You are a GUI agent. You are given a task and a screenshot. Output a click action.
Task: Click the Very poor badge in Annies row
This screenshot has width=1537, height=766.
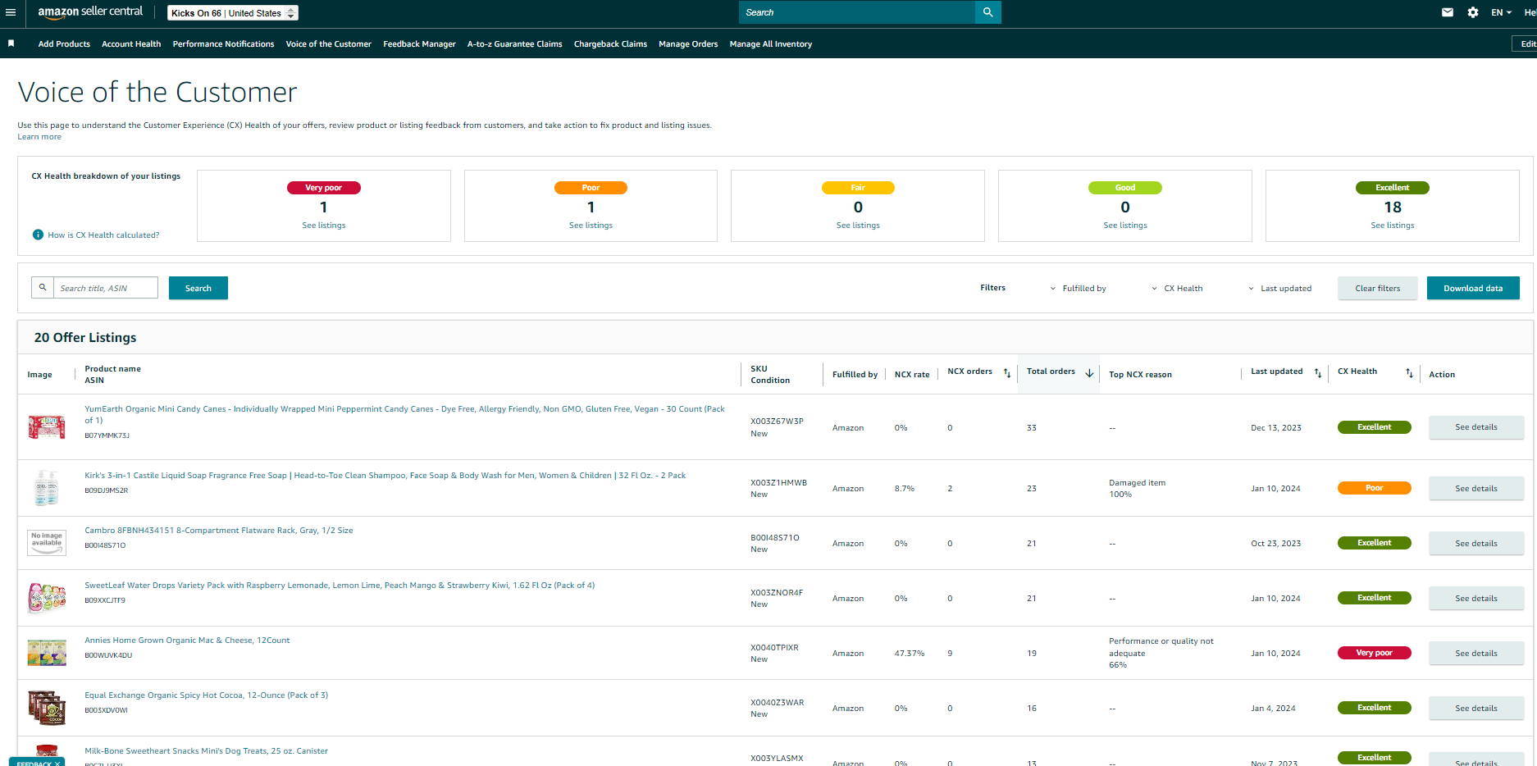pyautogui.click(x=1374, y=653)
